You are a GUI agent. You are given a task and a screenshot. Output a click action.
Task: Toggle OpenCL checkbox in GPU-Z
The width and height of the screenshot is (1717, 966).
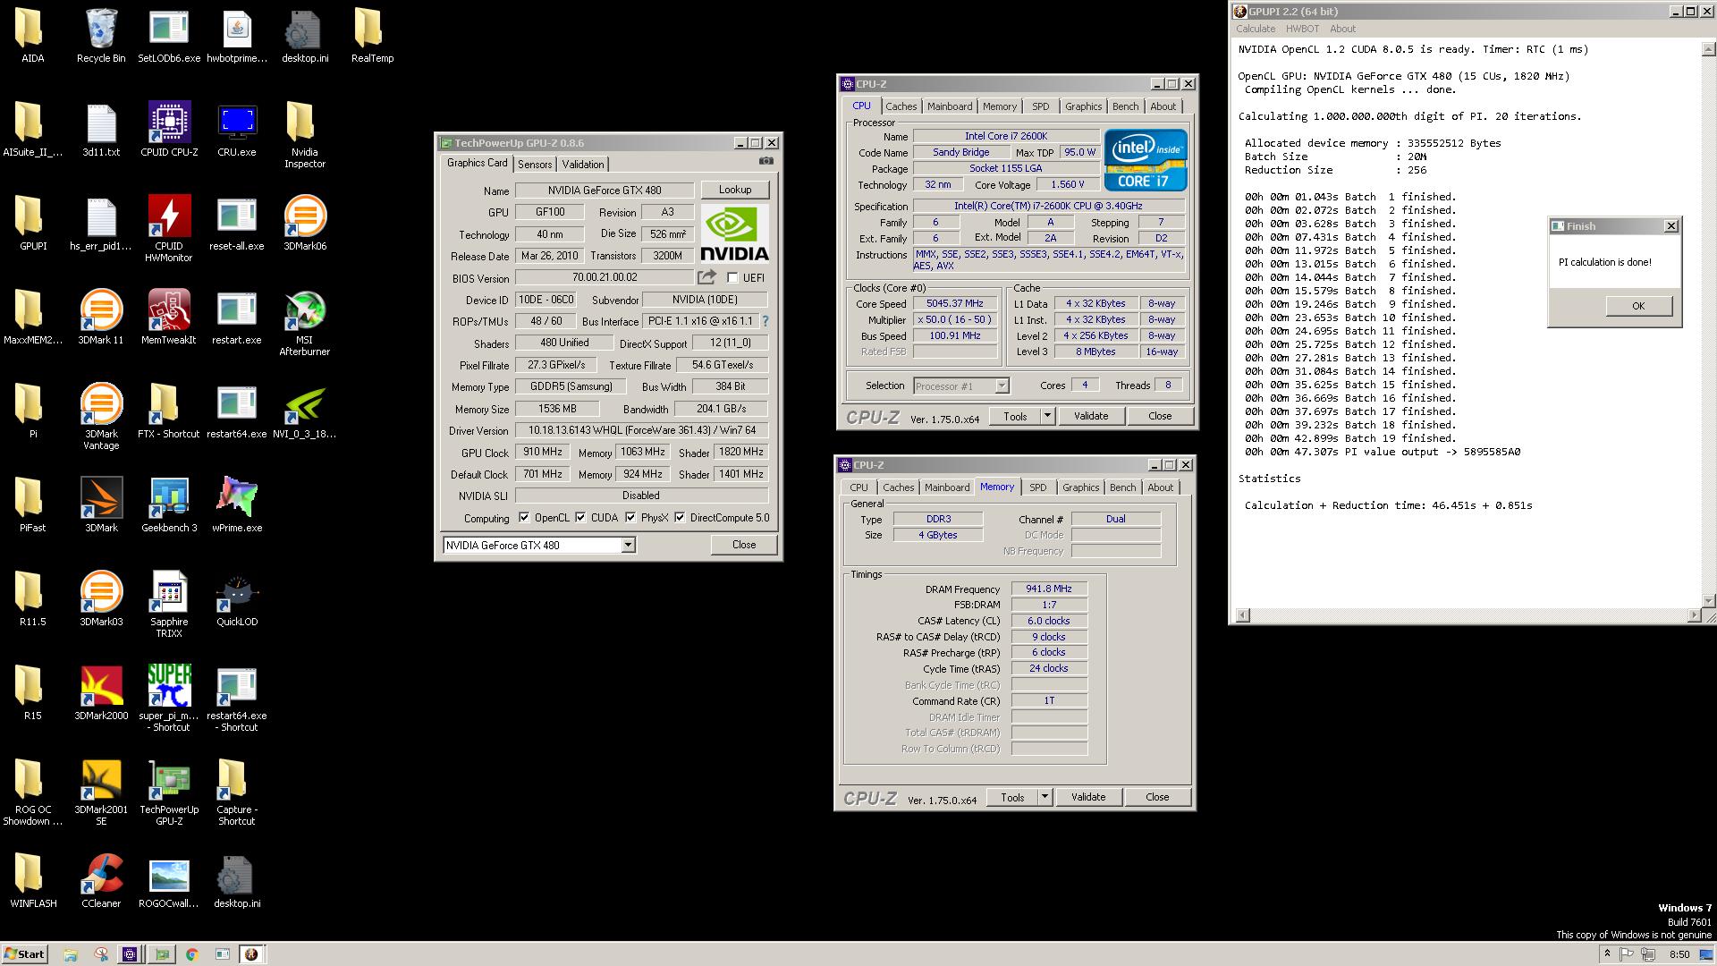524,518
